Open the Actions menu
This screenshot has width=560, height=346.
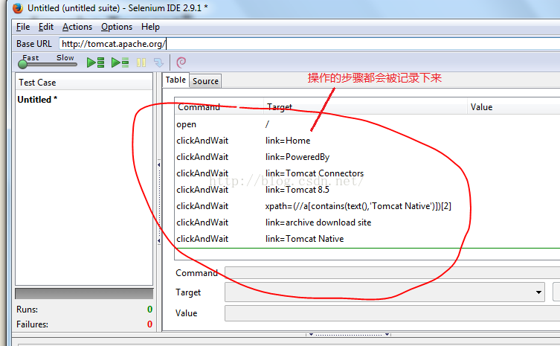77,27
